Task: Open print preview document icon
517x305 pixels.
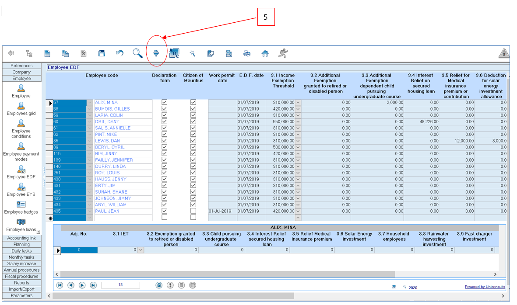Action: (x=229, y=53)
